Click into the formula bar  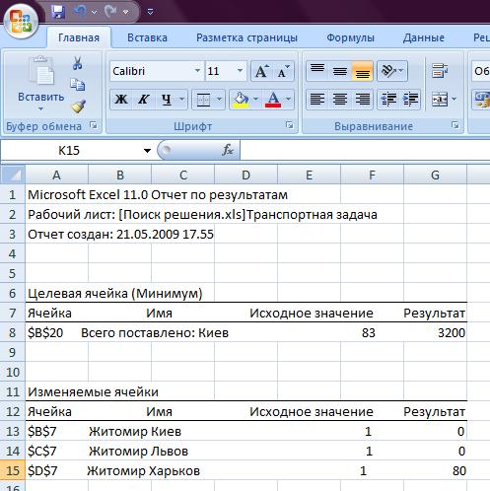365,151
